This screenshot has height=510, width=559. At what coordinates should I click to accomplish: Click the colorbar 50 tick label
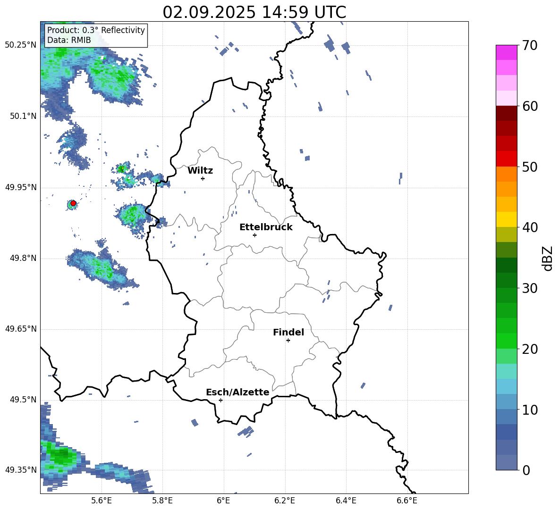[x=530, y=167]
